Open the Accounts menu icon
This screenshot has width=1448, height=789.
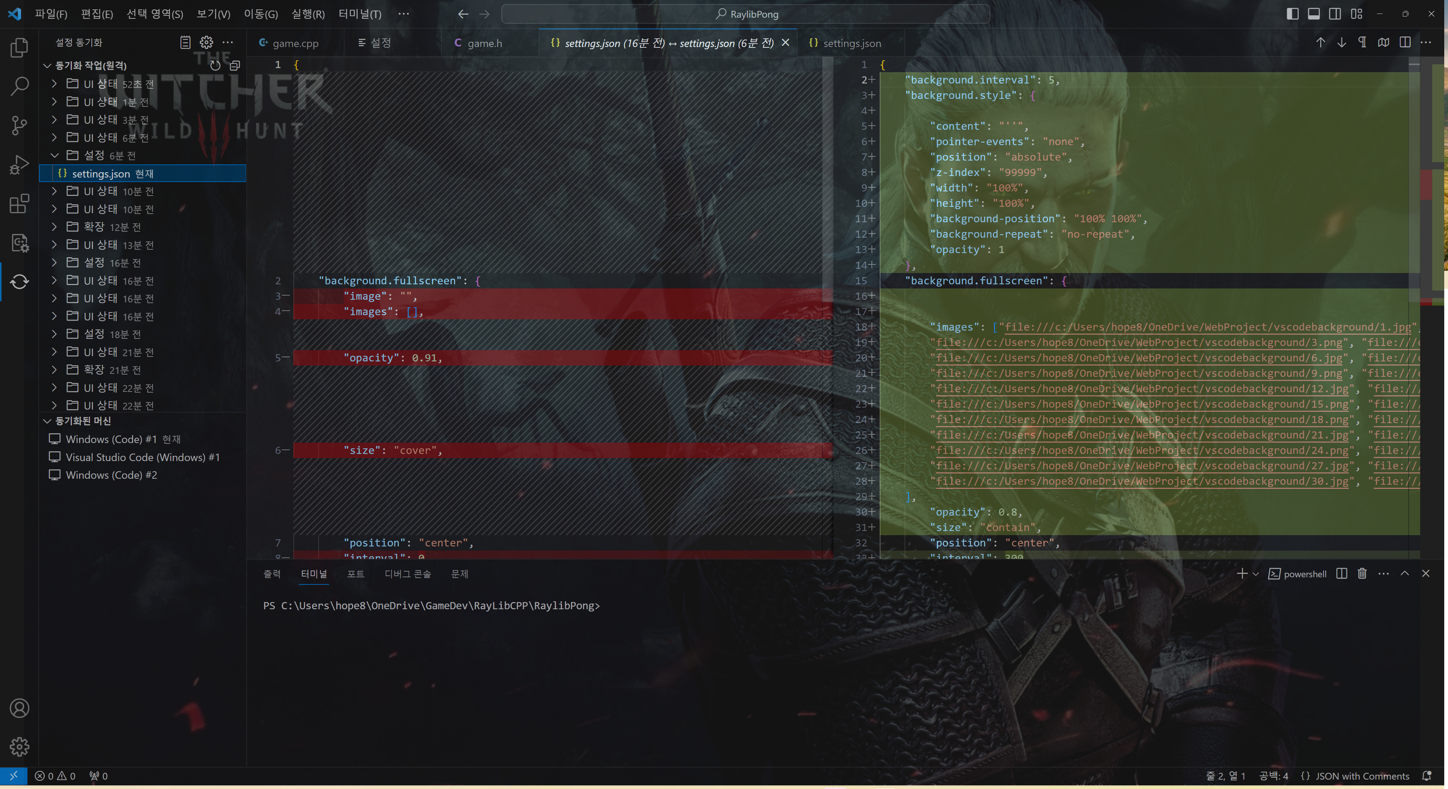pos(19,708)
